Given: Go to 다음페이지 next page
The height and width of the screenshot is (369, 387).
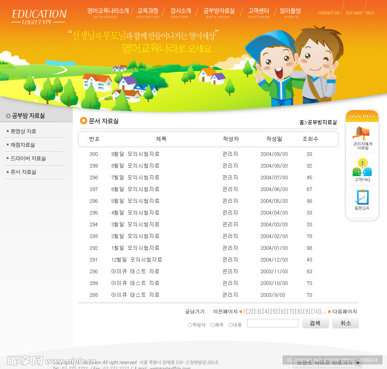Looking at the screenshot, I should (x=345, y=312).
